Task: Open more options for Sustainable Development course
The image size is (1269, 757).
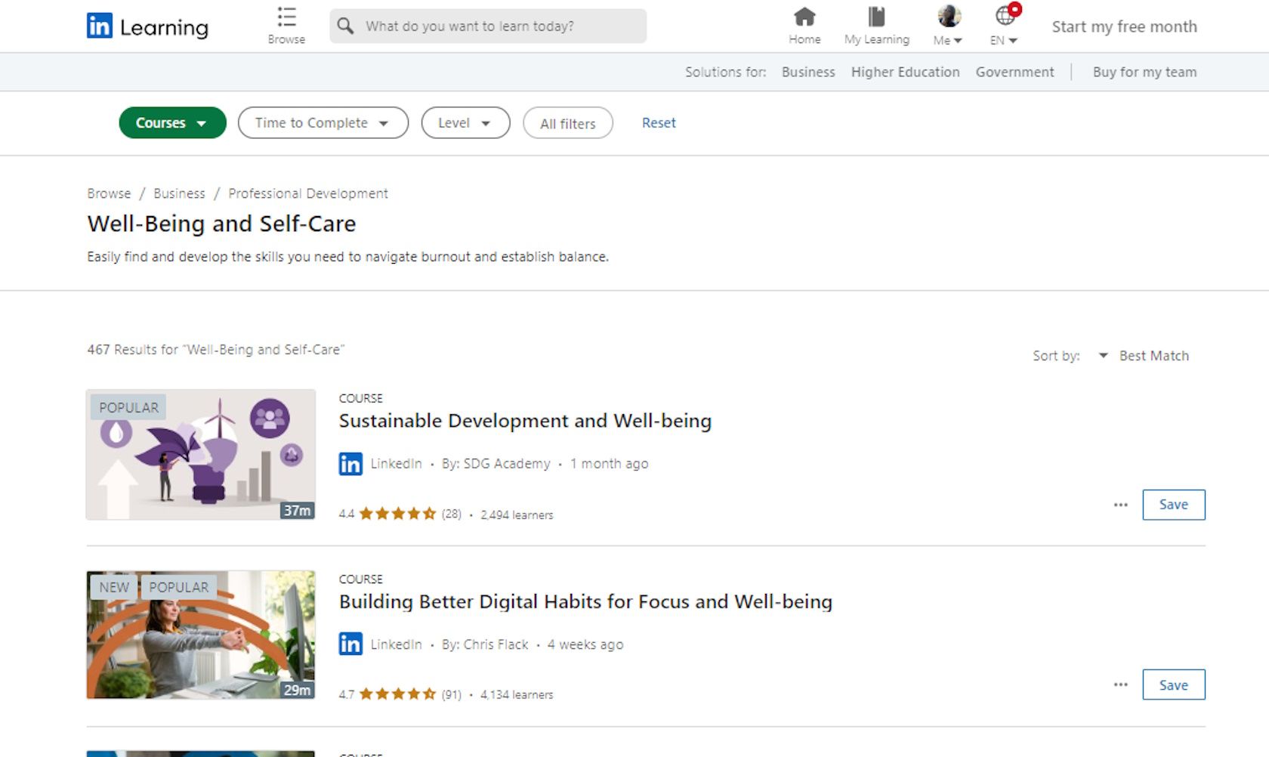Action: coord(1120,505)
